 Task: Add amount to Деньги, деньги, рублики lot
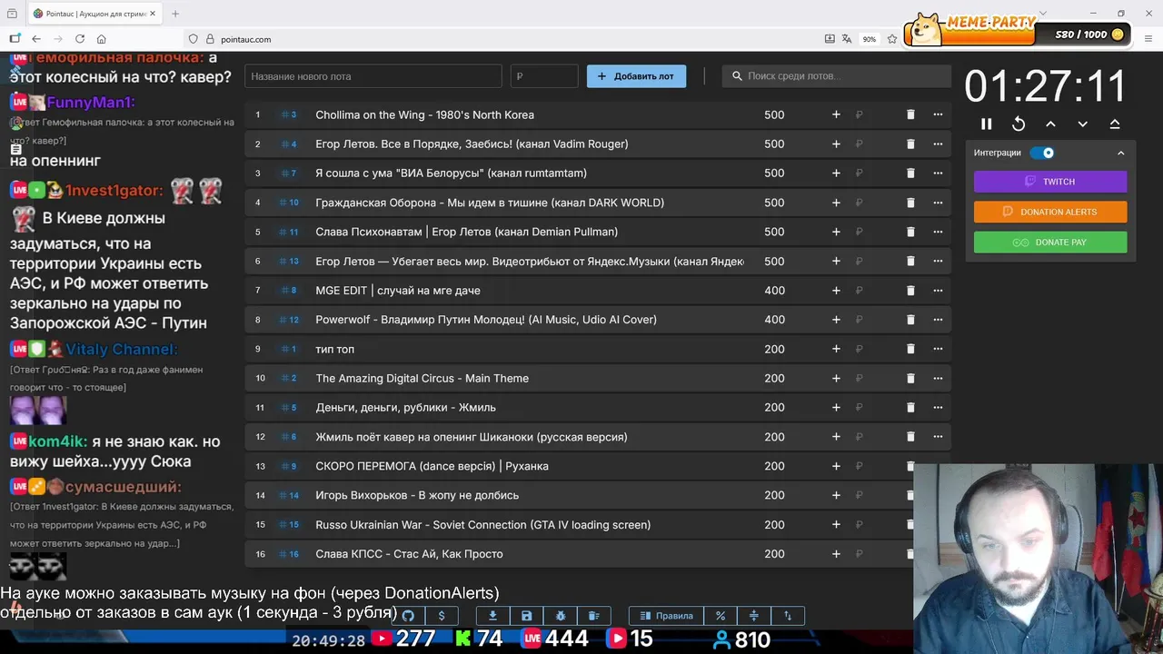836,407
